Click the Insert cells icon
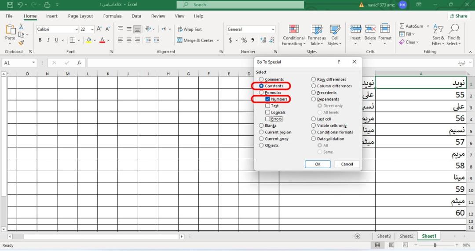 point(355,29)
